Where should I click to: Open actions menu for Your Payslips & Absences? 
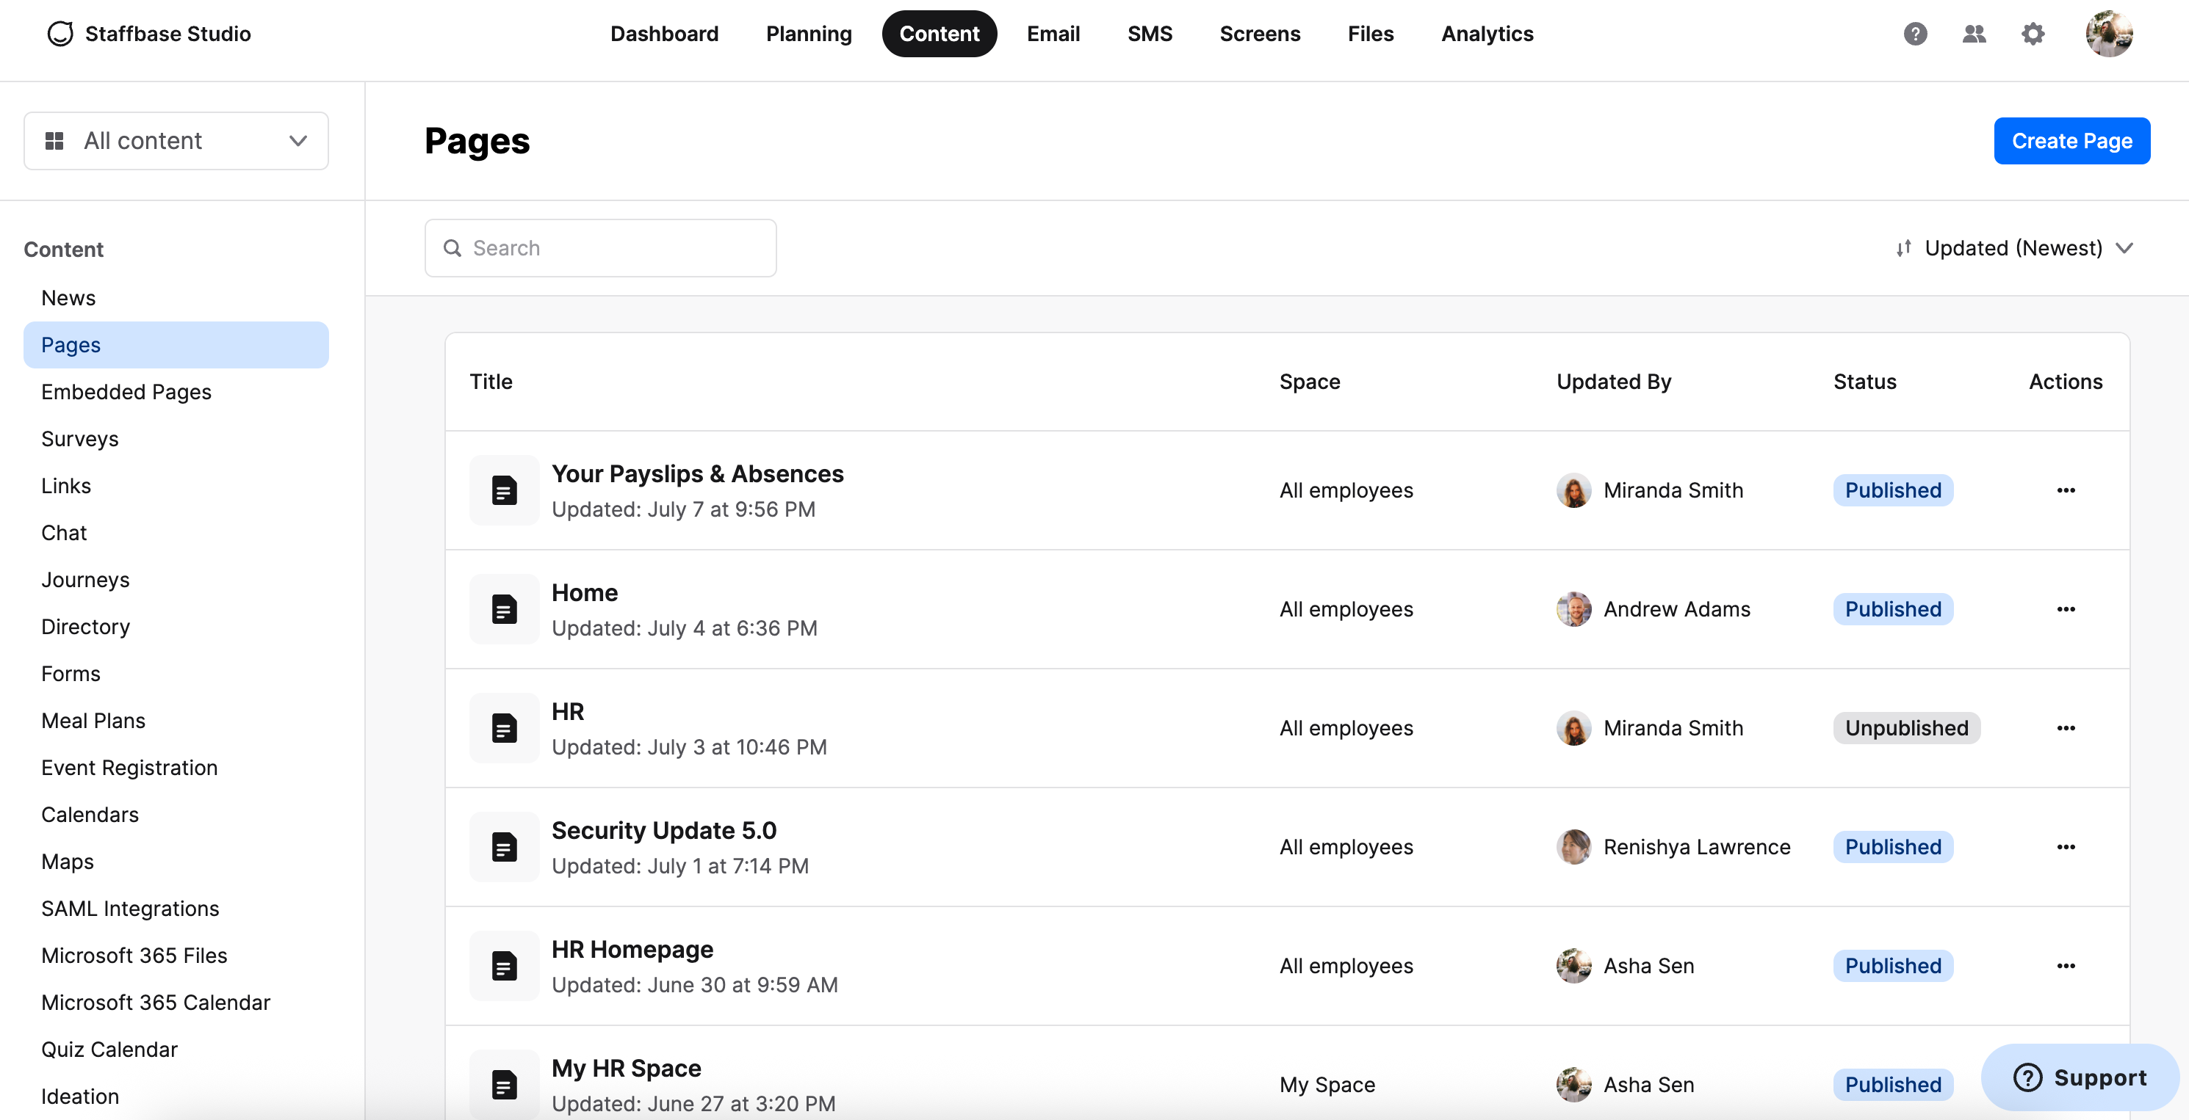click(x=2065, y=490)
